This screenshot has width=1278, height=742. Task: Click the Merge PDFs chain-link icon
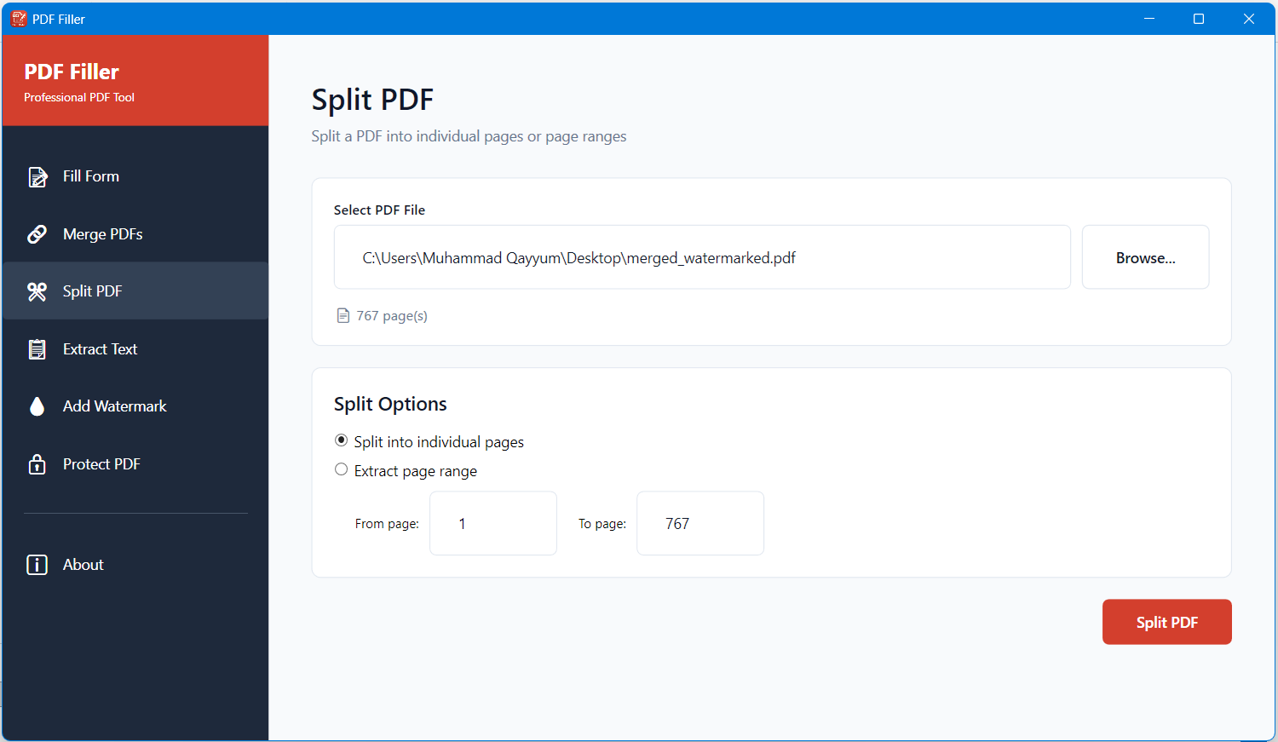click(37, 233)
